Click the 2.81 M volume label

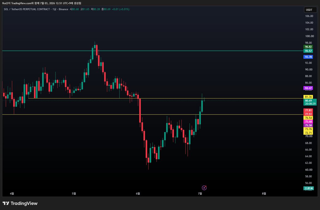point(309,188)
